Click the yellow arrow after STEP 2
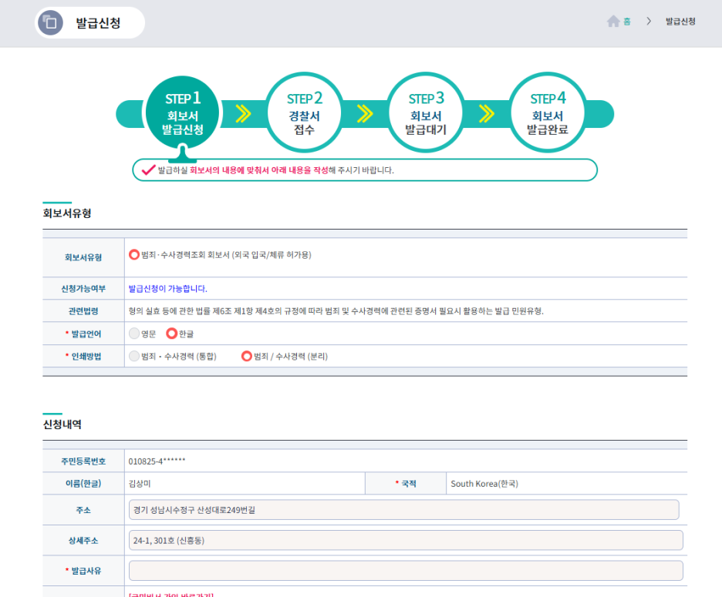Viewport: 722px width, 597px height. click(x=365, y=113)
